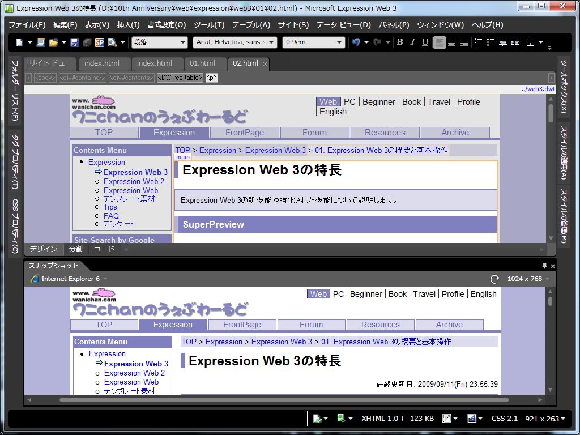Open the テーブル(A) menu
The width and height of the screenshot is (580, 435).
pyautogui.click(x=251, y=25)
